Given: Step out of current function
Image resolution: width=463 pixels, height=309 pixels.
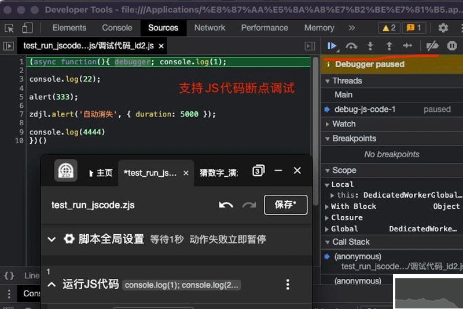Looking at the screenshot, I should (x=389, y=46).
